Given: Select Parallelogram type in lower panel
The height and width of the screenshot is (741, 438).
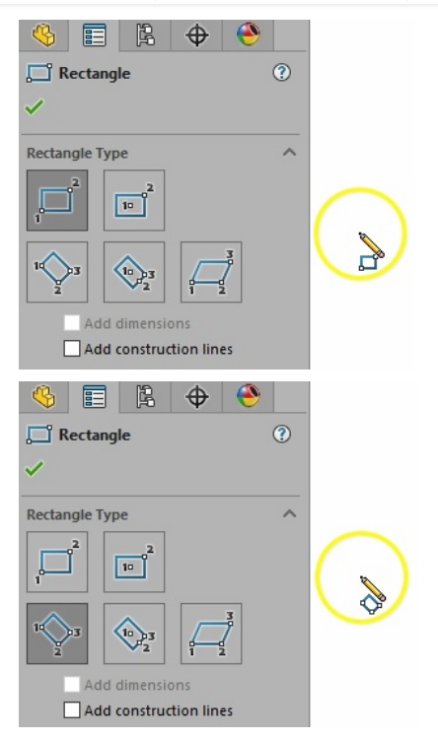Looking at the screenshot, I should [211, 634].
